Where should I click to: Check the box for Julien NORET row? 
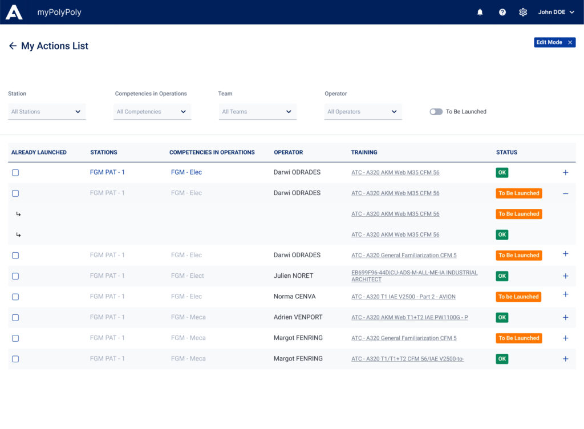point(15,276)
